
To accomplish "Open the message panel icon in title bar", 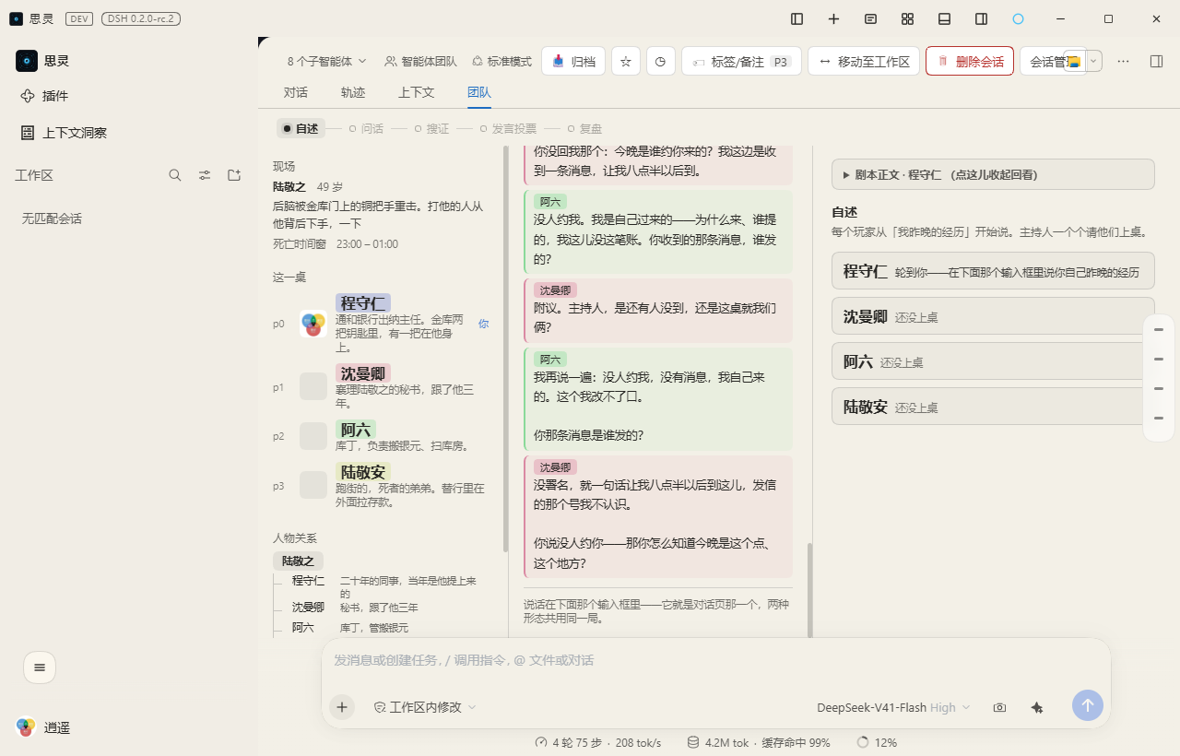I will click(871, 18).
